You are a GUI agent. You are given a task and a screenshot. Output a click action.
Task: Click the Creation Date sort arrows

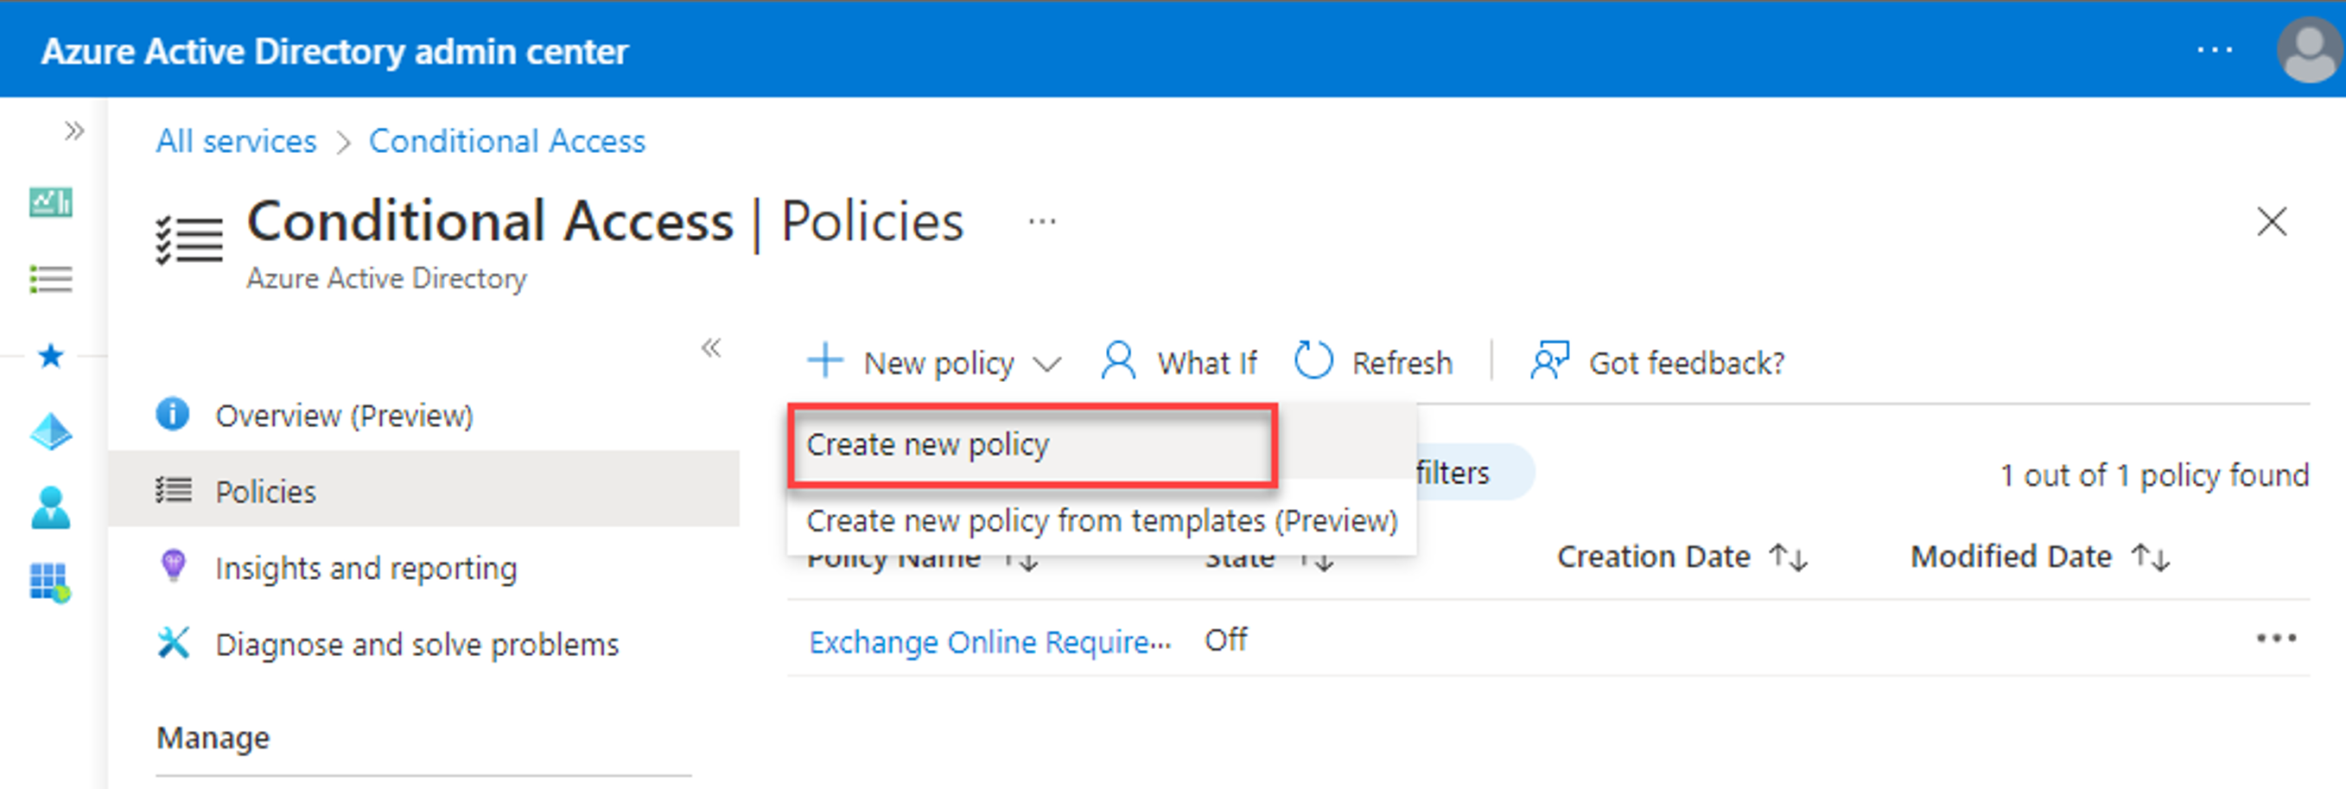pos(1788,557)
